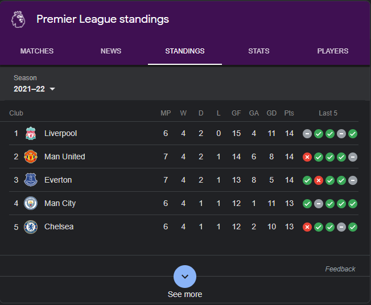Click the Man United club crest
371x305 pixels.
(x=31, y=156)
